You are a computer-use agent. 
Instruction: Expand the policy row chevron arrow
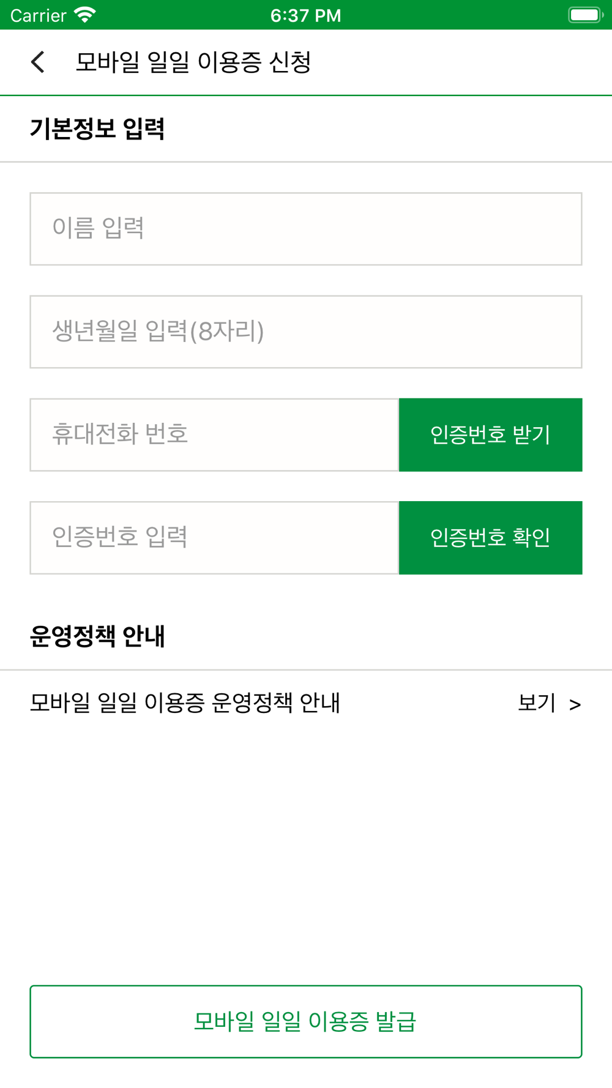(575, 705)
